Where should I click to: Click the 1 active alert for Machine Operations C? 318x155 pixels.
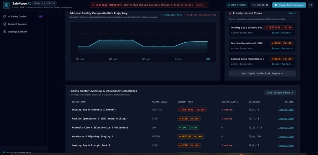[227, 119]
